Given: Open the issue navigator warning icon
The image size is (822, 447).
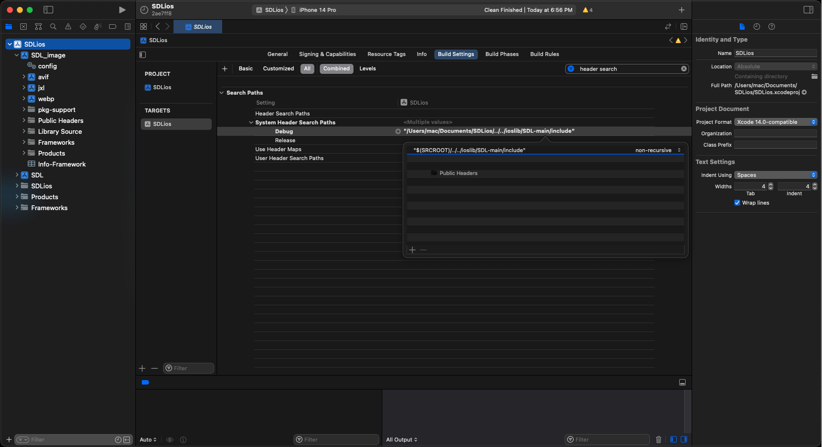Looking at the screenshot, I should point(68,27).
